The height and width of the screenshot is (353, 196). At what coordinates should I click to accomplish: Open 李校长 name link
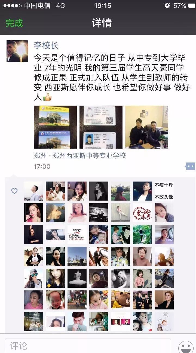tap(46, 45)
